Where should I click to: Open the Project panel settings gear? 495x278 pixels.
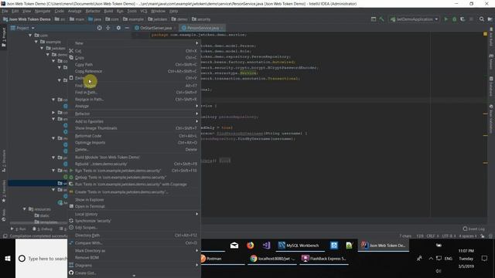118,28
